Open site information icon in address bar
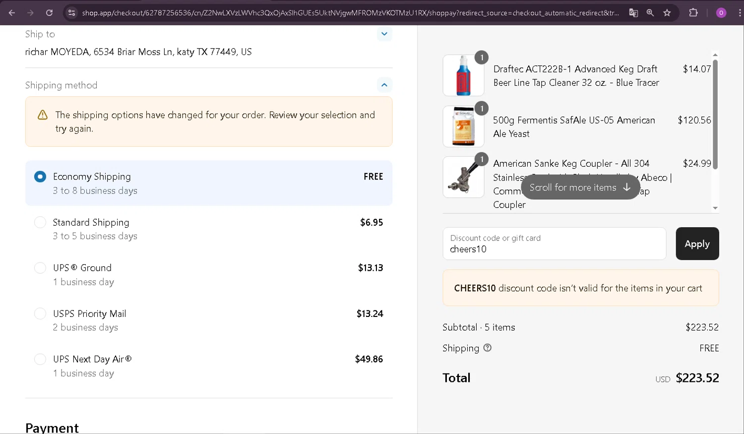Viewport: 744px width, 434px height. point(72,13)
